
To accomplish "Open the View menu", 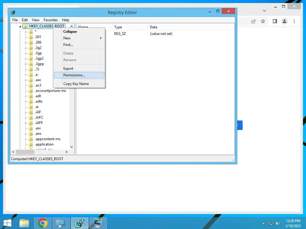I will [36, 20].
